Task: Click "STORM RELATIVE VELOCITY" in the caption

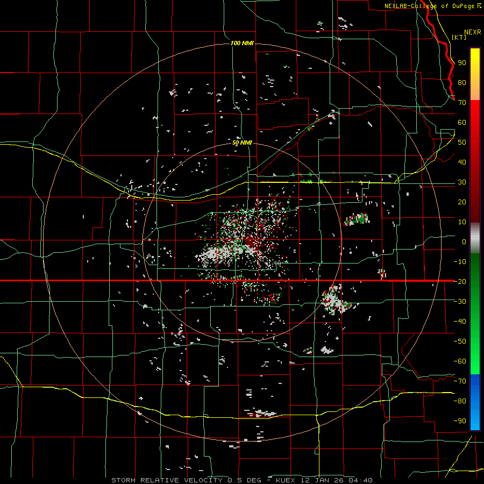Action: [x=167, y=480]
